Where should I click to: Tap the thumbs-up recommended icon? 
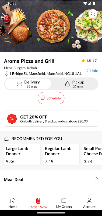[6, 139]
